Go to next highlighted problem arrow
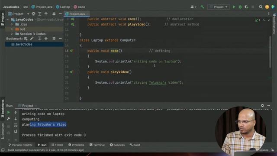The height and width of the screenshot is (156, 277). tap(269, 20)
